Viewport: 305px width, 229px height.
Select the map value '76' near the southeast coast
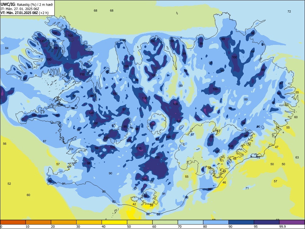(258, 157)
